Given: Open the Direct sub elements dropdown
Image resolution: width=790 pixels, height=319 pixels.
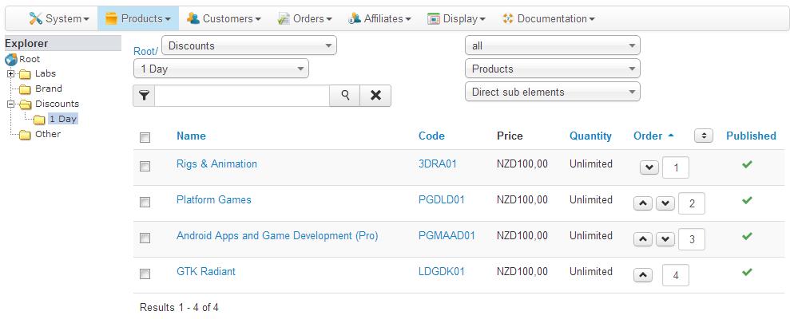Looking at the screenshot, I should click(x=552, y=92).
